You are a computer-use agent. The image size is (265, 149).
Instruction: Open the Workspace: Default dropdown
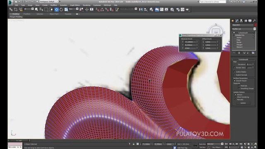point(49,2)
